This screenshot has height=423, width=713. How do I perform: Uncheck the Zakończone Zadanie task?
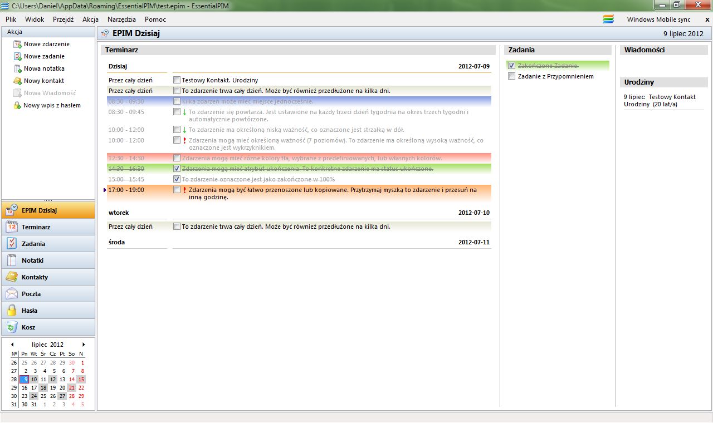click(511, 66)
